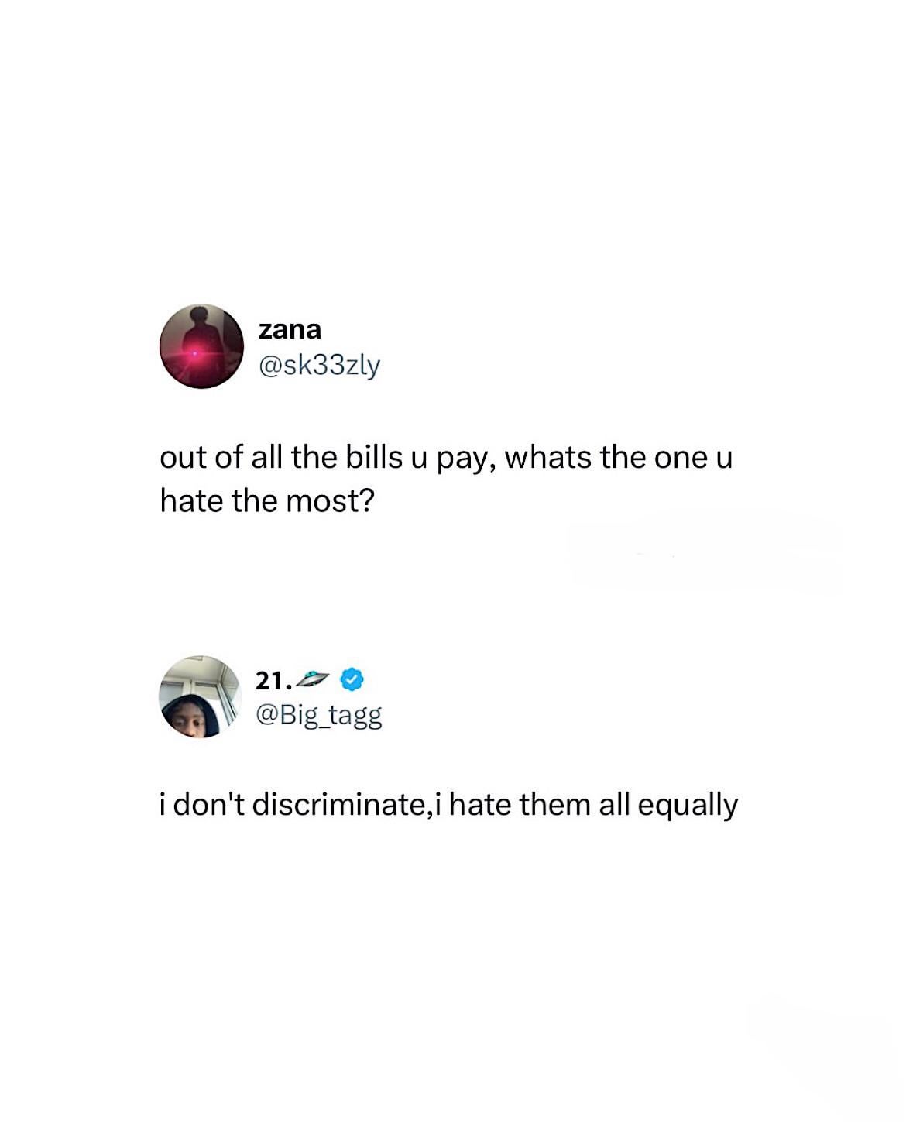906x1124 pixels.
Task: Open the @Big_tagg handle link
Action: (319, 715)
